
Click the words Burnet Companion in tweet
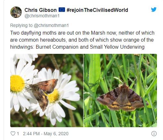[x=57, y=47]
